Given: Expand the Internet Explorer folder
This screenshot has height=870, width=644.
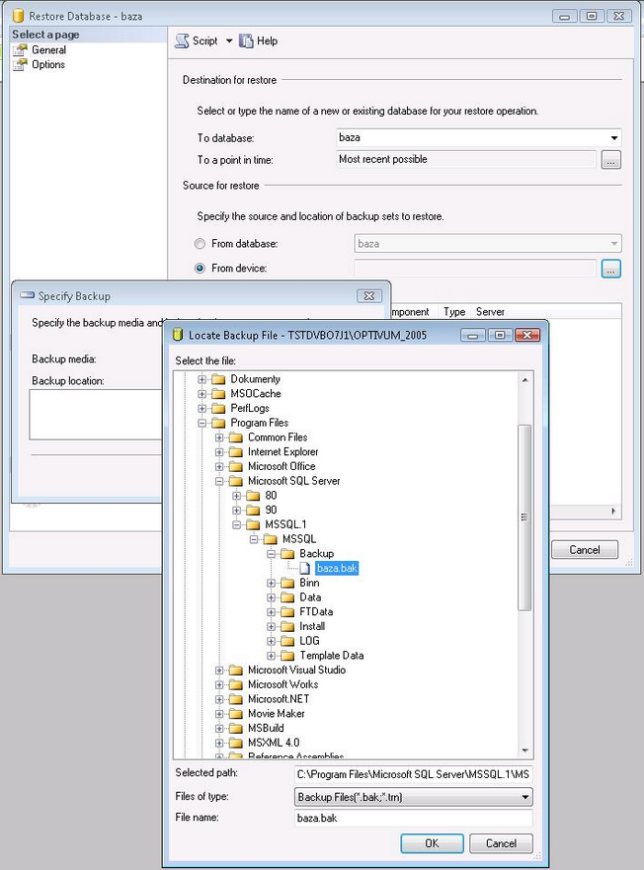Looking at the screenshot, I should click(219, 452).
